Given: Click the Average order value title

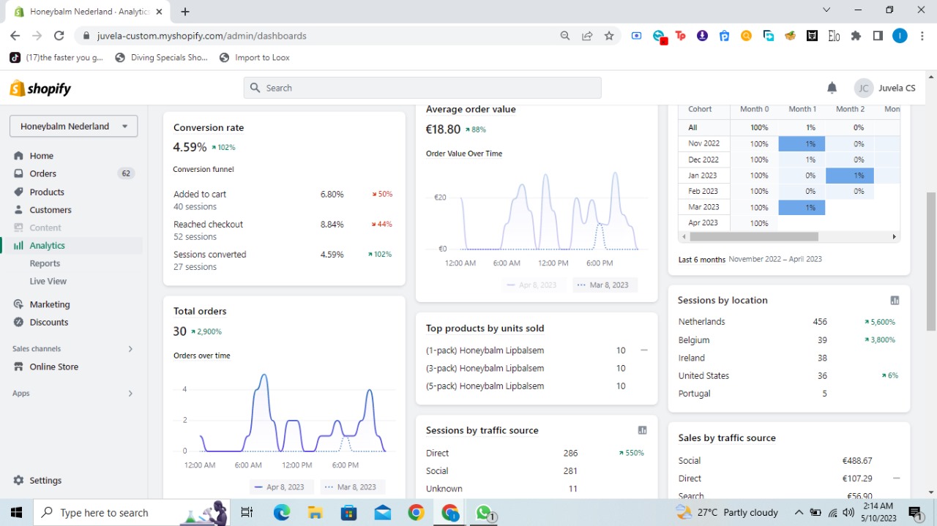Looking at the screenshot, I should click(471, 109).
